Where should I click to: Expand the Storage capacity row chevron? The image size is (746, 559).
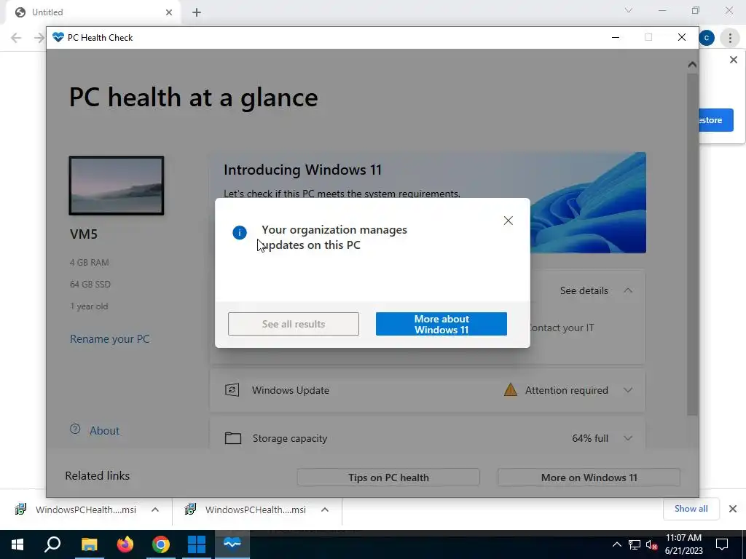[x=628, y=438]
